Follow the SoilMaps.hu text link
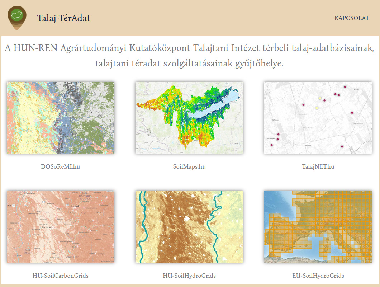This screenshot has width=380, height=287. (189, 167)
